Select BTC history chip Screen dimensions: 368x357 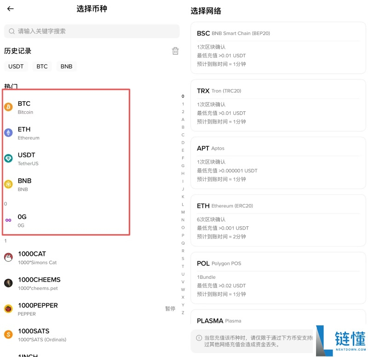(42, 66)
